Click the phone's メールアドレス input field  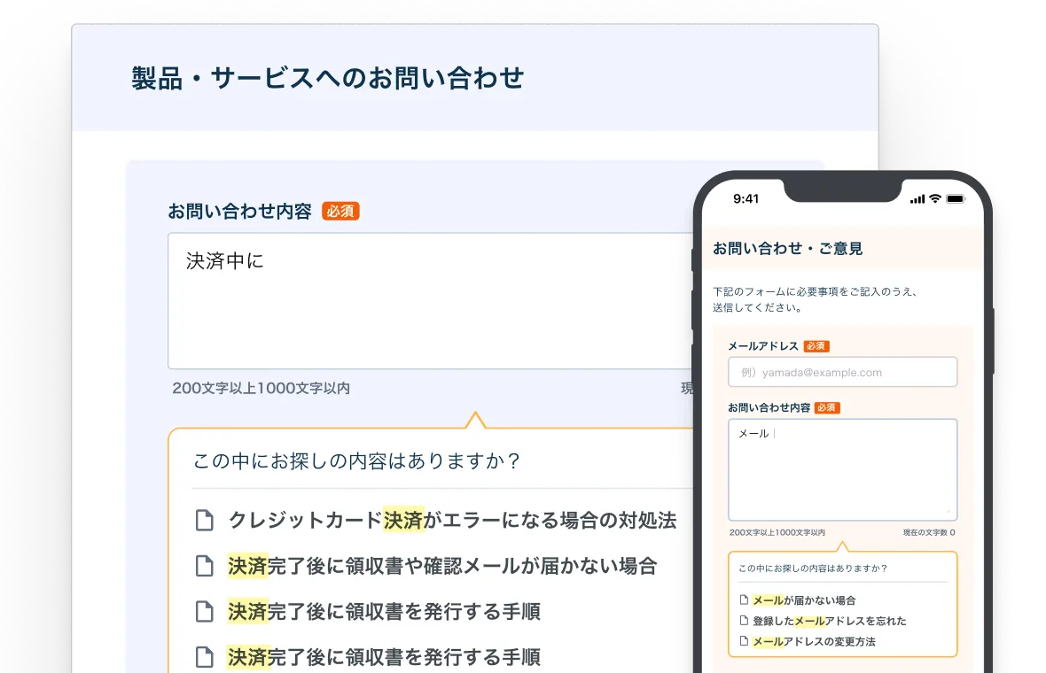(842, 372)
